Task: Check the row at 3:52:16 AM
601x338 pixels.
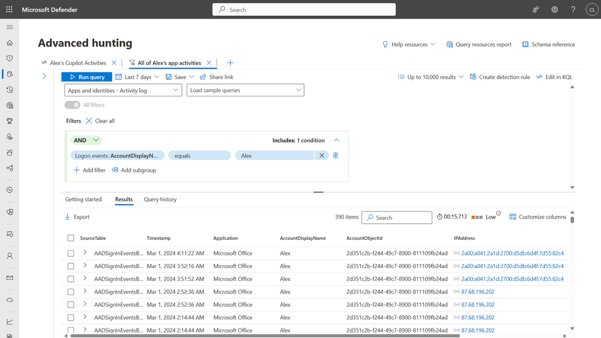Action: tap(70, 266)
